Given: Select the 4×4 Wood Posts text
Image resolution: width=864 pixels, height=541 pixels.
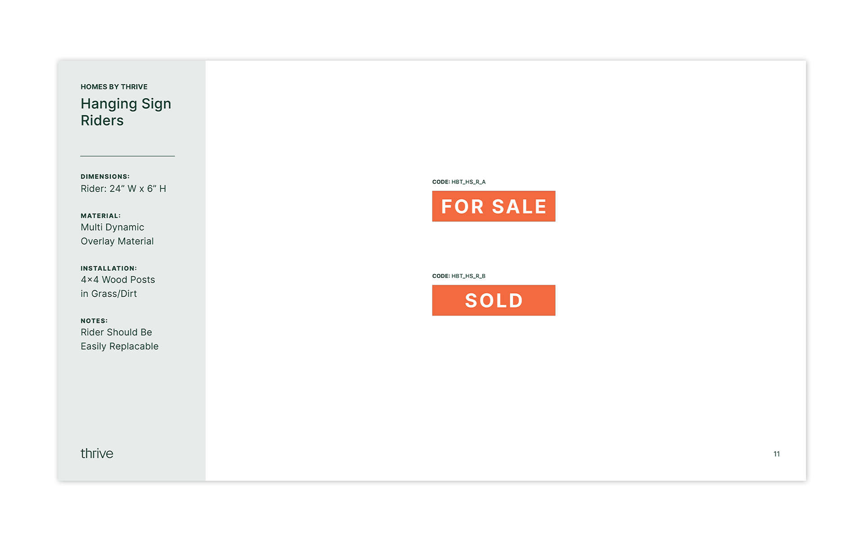Looking at the screenshot, I should (x=118, y=280).
